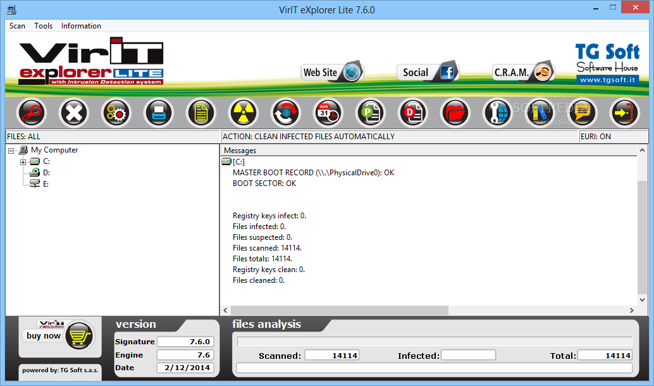The image size is (654, 386).
Task: Click the blue printer icon
Action: tap(159, 113)
